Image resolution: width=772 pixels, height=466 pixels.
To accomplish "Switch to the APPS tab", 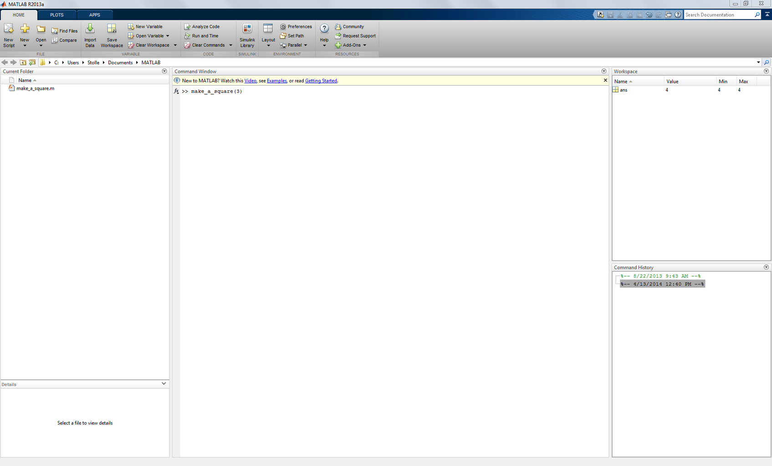I will tap(95, 15).
